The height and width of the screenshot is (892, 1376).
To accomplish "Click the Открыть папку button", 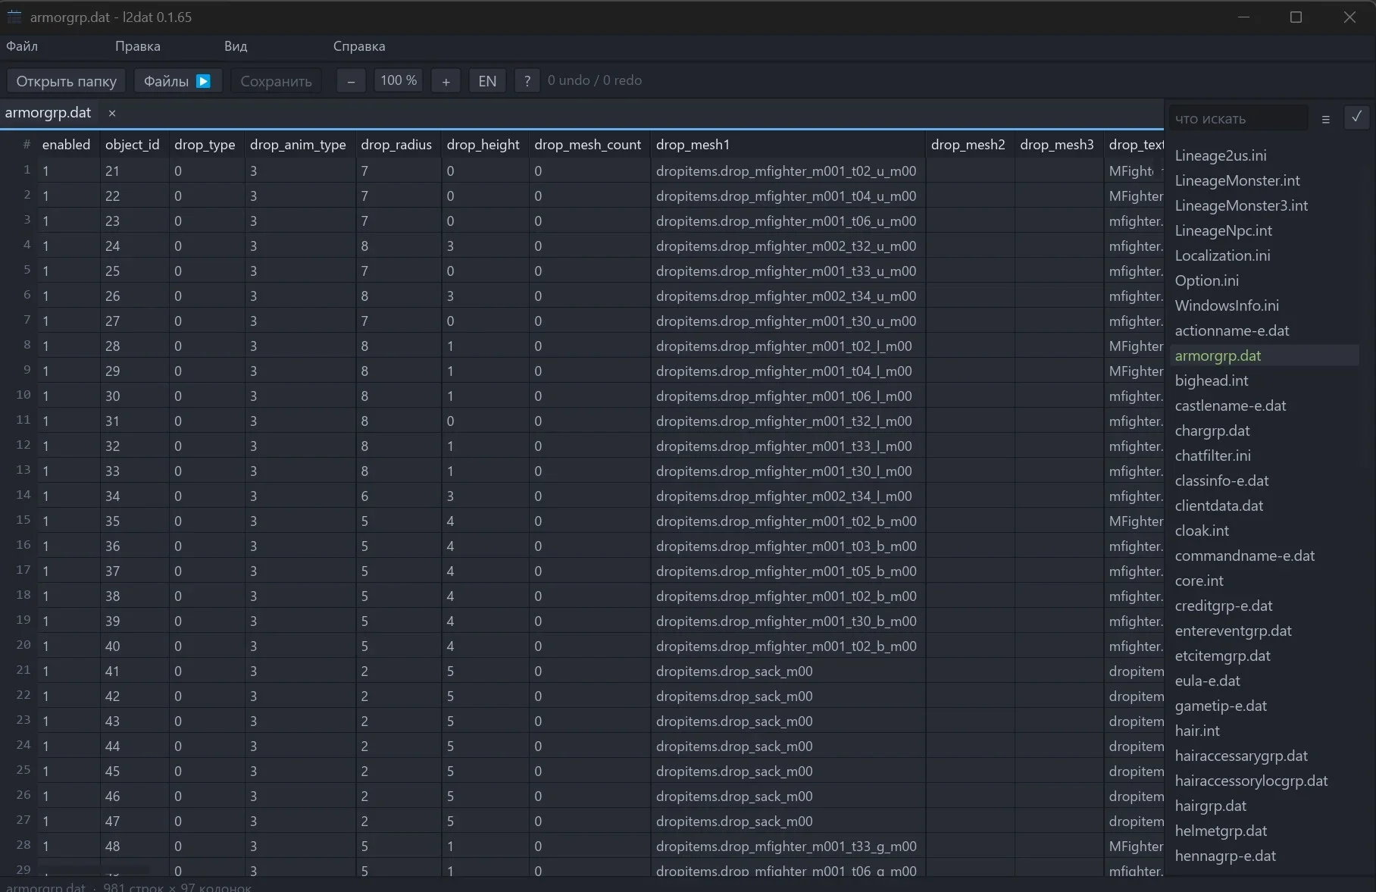I will (x=67, y=81).
